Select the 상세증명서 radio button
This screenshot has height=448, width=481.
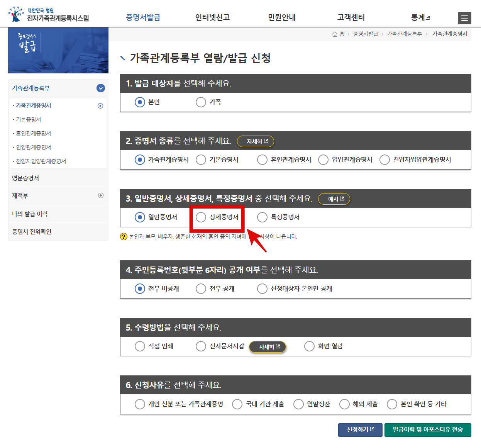[x=201, y=217]
